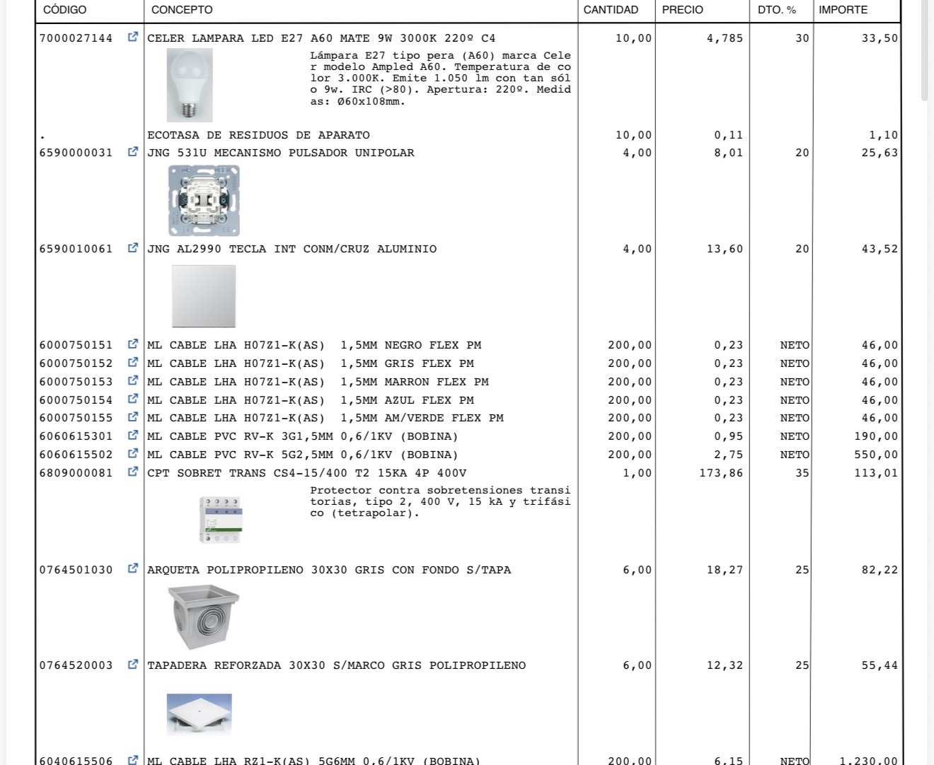Click the tapadera reforzada product thumbnail
The image size is (934, 765).
tap(200, 714)
